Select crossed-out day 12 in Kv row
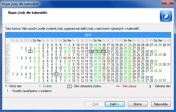 65,58
